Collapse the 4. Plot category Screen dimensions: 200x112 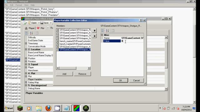(26, 73)
